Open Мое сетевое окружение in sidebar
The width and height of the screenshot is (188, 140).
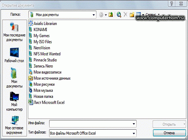14,125
